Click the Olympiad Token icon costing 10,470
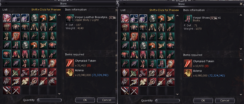Screen dimensions: 244x104 pyautogui.click(x=188, y=63)
